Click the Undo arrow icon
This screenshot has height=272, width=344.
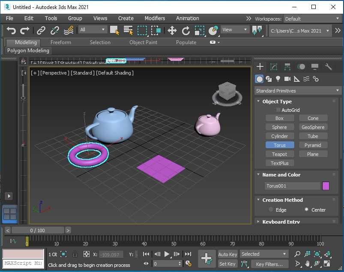pos(11,30)
